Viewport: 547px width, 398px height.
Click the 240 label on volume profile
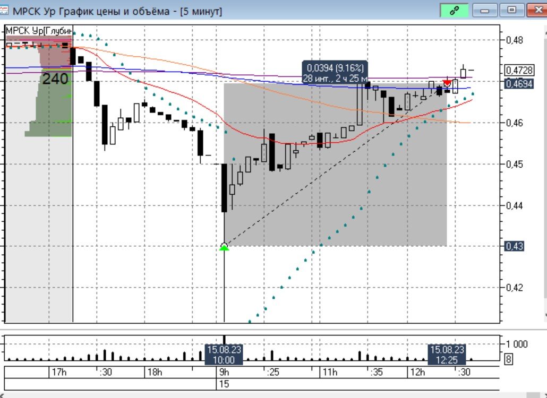point(55,79)
